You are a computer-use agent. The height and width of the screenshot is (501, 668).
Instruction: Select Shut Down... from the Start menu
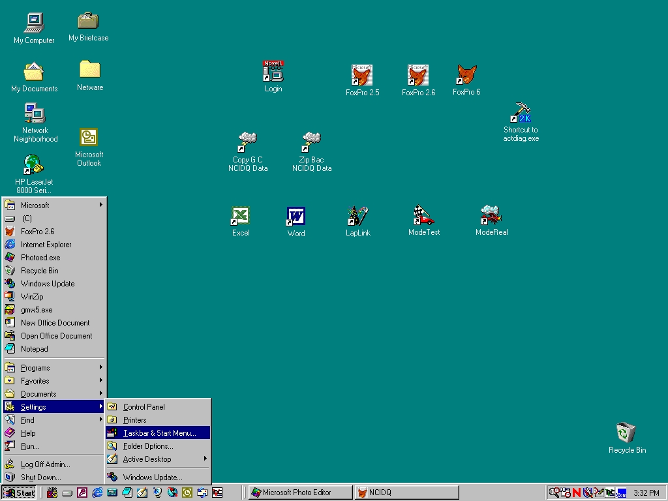(54, 477)
